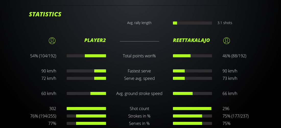
Task: Open the REETTAKALAJO name link
Action: click(x=191, y=40)
